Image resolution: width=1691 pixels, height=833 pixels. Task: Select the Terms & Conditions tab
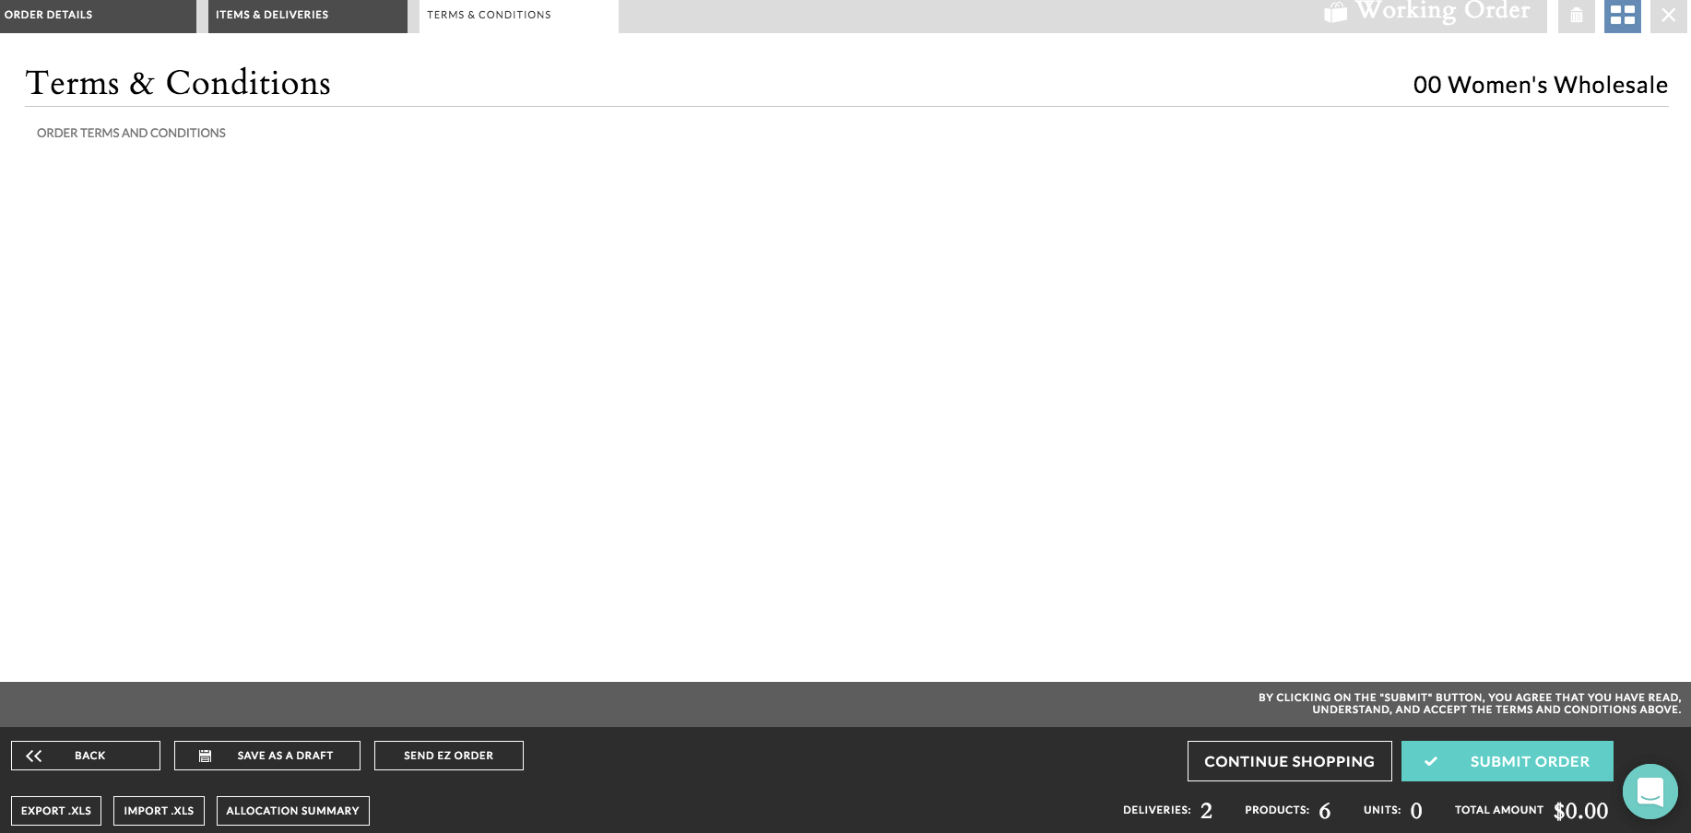click(519, 16)
